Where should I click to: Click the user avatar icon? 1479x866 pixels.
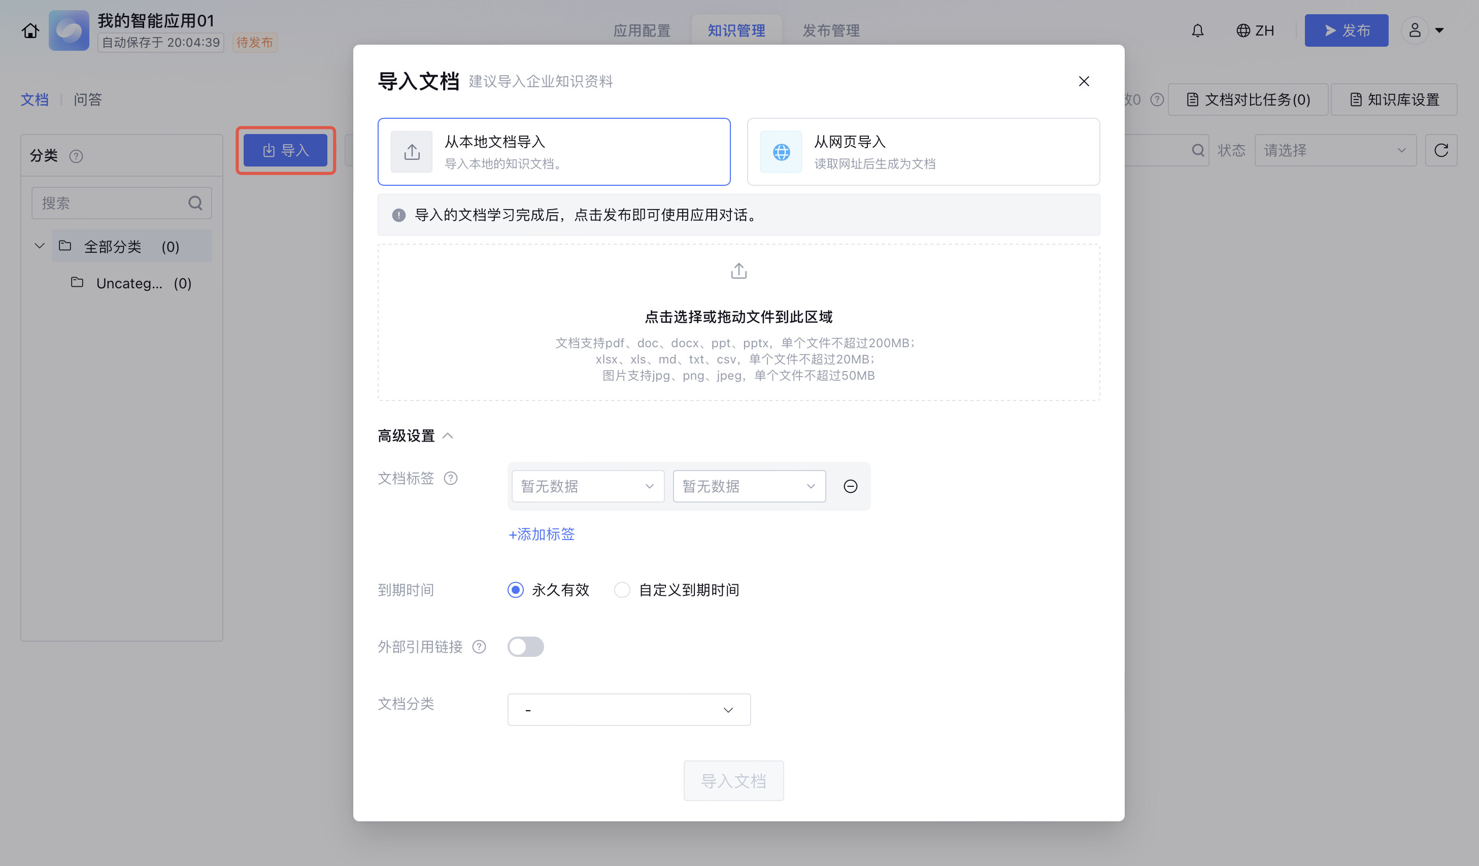pyautogui.click(x=1415, y=30)
